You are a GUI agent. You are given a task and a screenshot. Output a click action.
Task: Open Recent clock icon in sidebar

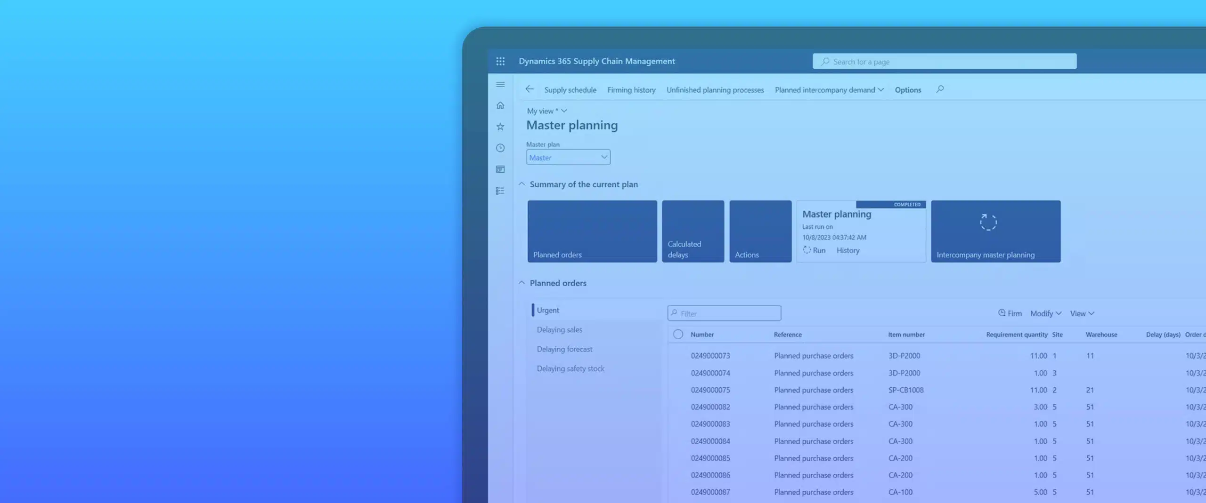pyautogui.click(x=500, y=148)
